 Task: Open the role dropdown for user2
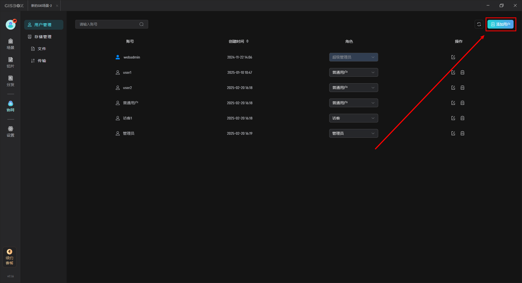tap(354, 88)
